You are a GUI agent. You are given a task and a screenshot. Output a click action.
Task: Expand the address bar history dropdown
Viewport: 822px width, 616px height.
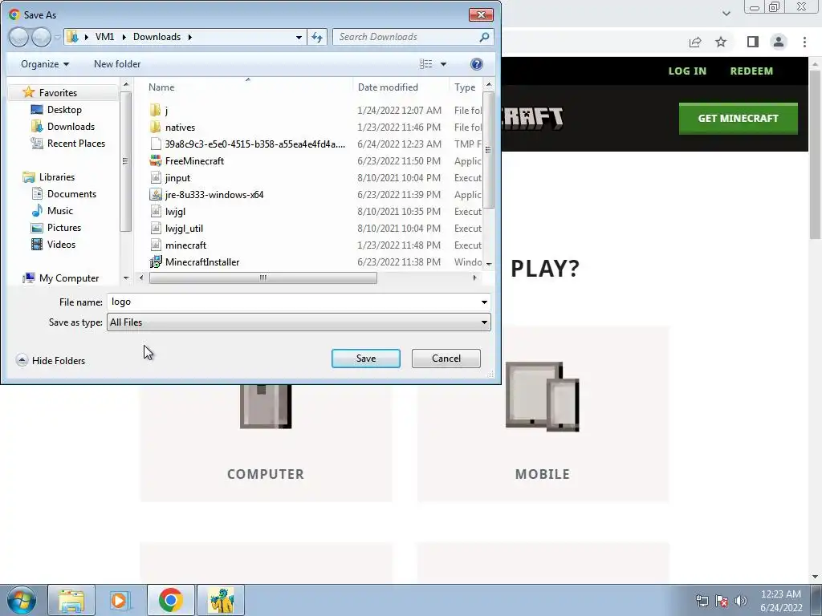coord(299,37)
